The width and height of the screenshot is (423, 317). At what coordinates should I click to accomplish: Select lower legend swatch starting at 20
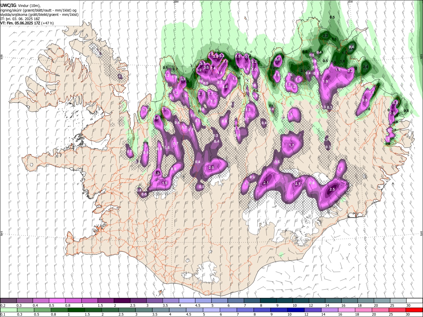coord(381,310)
